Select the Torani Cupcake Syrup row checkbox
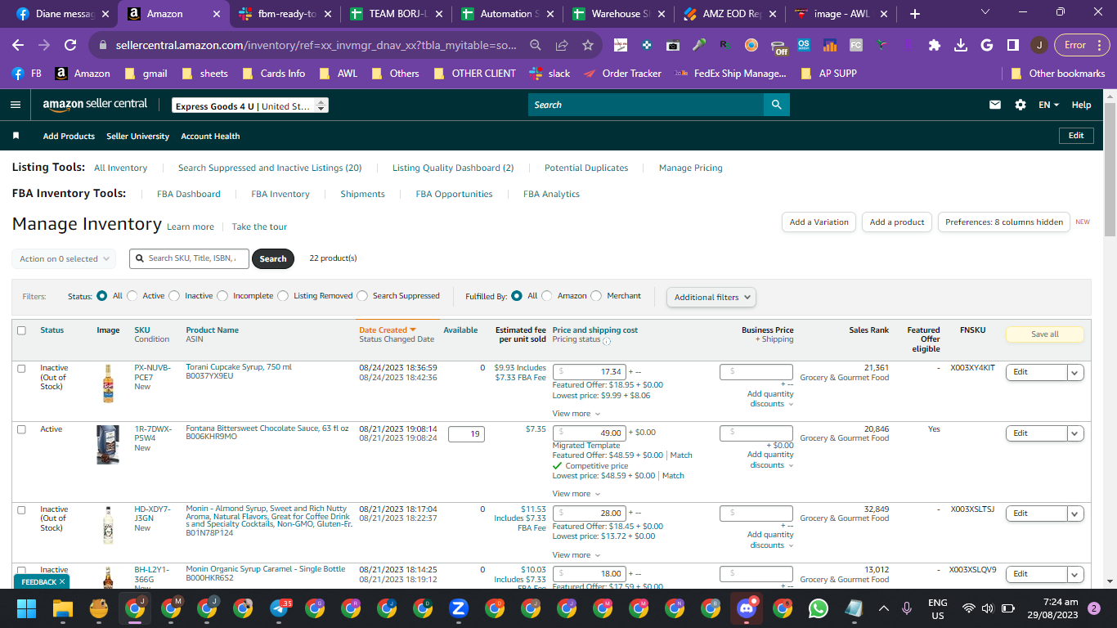This screenshot has width=1117, height=628. (x=21, y=369)
